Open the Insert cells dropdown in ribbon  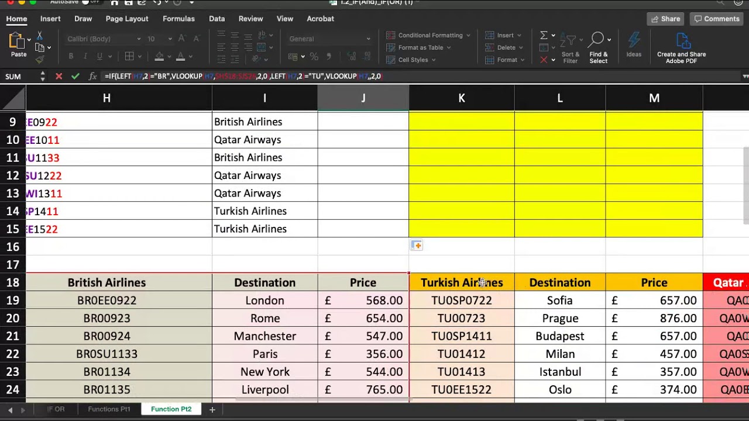[503, 35]
